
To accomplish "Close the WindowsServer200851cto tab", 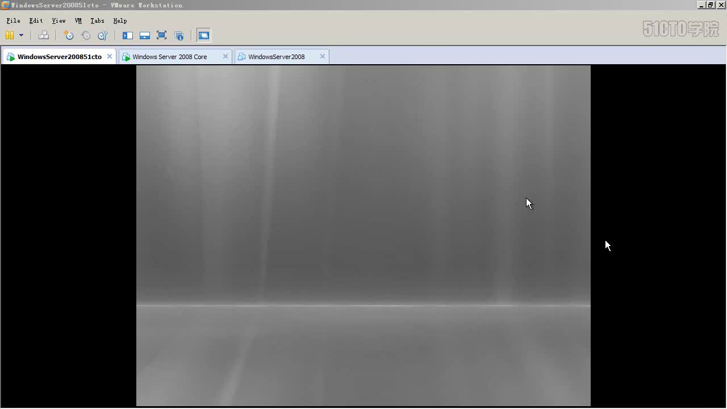I will coord(110,56).
